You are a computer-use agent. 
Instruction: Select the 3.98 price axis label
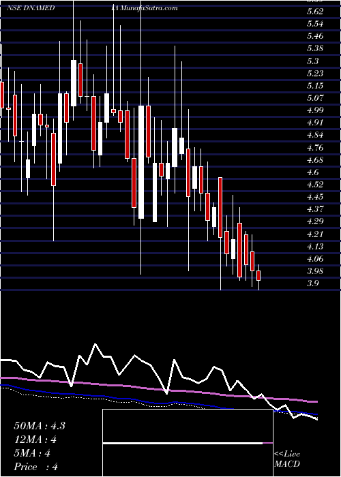(315, 271)
